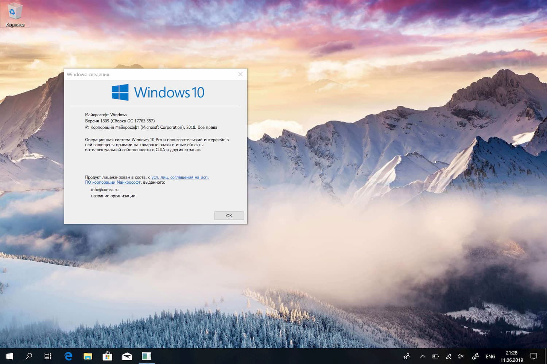Open File Explorer from the taskbar

pos(88,356)
